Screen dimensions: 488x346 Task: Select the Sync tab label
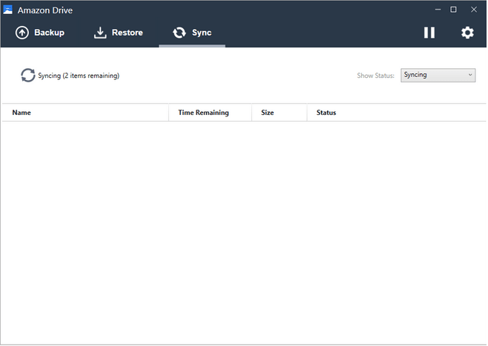(x=202, y=33)
